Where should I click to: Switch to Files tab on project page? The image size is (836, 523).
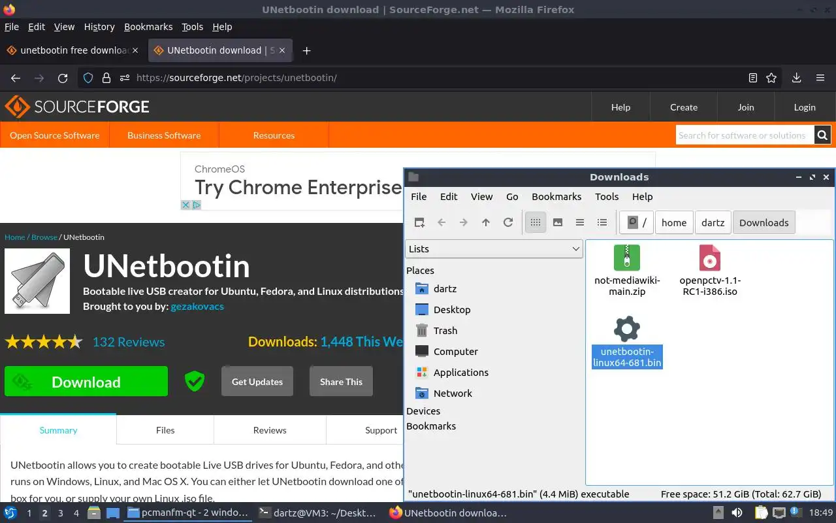[165, 430]
